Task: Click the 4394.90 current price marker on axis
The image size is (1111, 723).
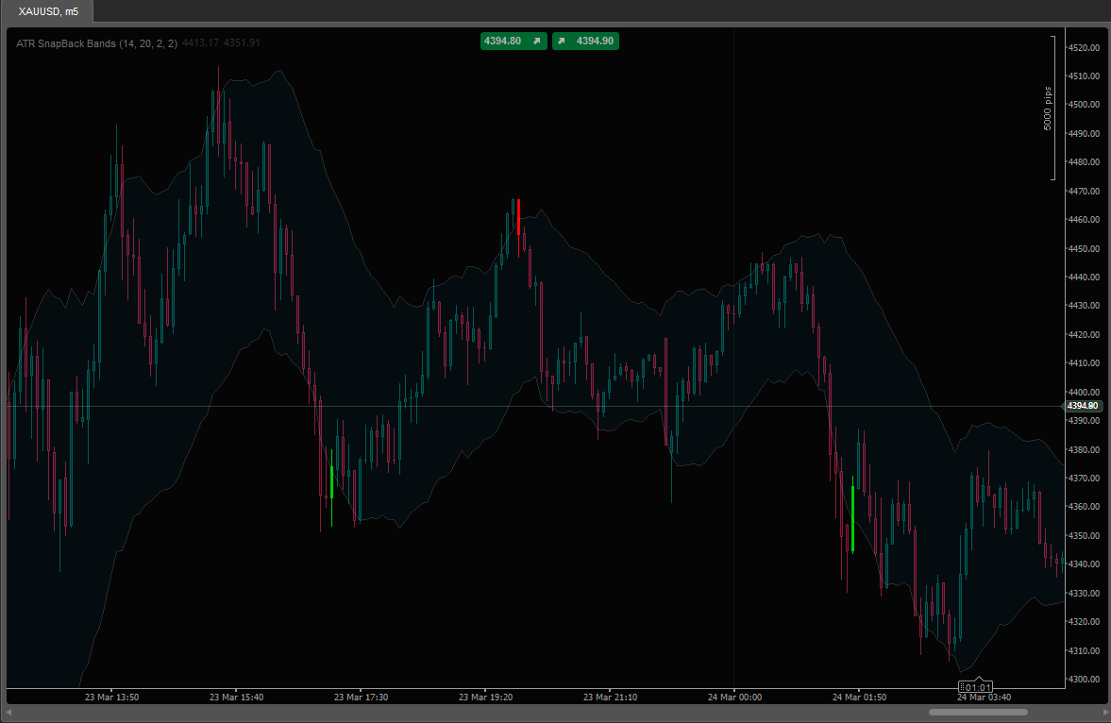Action: [x=1083, y=406]
